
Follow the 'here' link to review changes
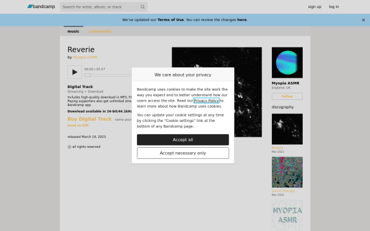coord(242,20)
